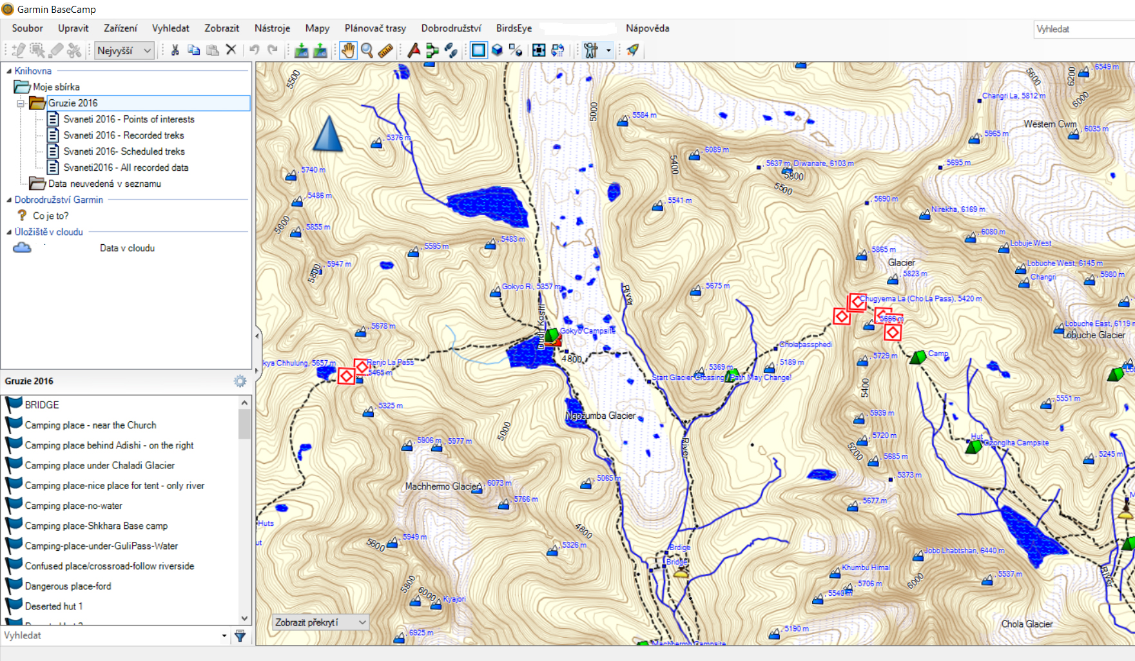The image size is (1135, 661).
Task: Collapse the Gruzie 2016 folder
Action: (21, 103)
